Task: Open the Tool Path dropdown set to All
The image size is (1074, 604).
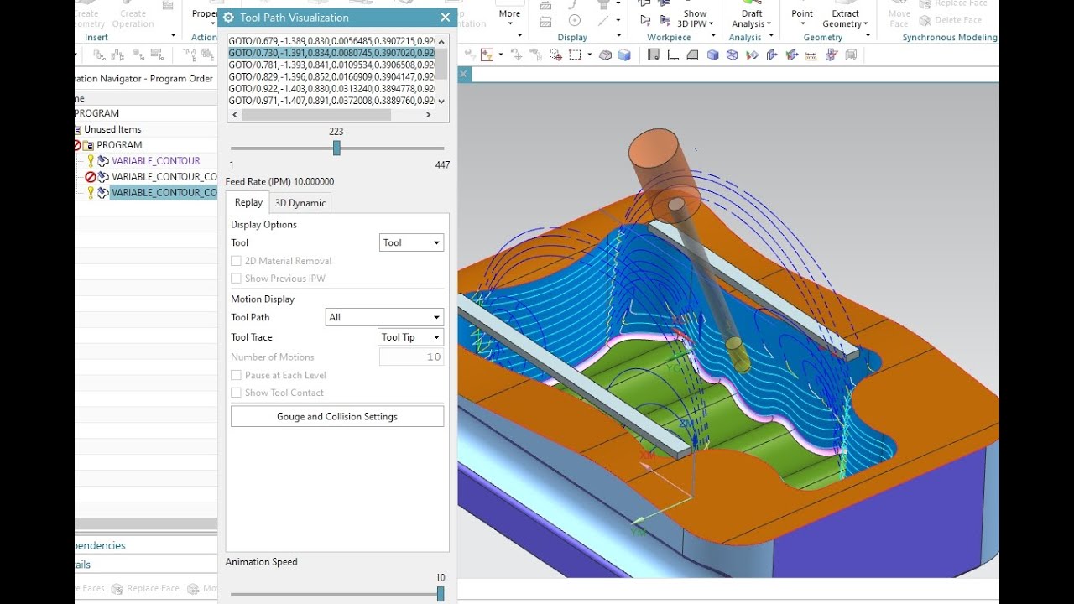Action: click(384, 317)
